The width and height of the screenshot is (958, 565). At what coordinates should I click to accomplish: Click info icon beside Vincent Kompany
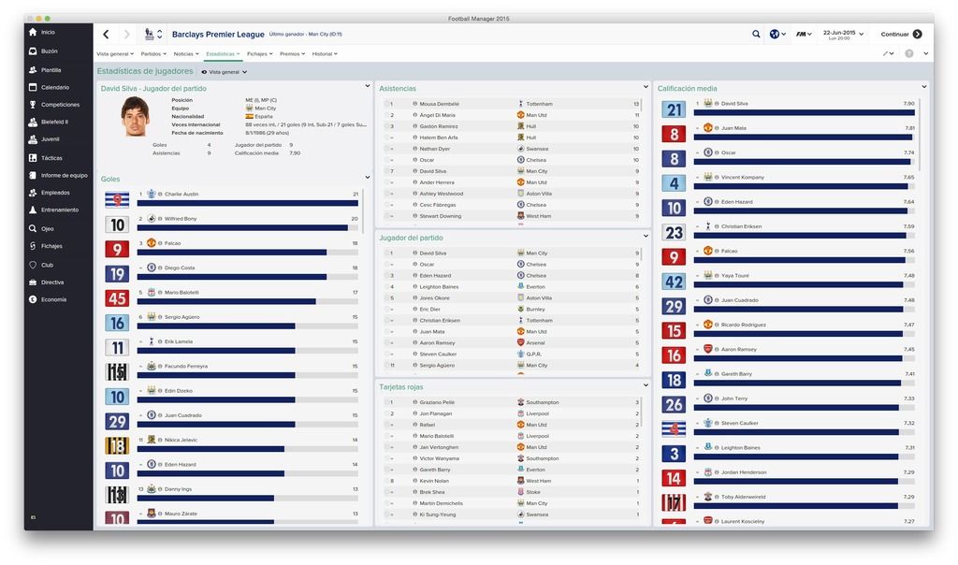coord(717,177)
